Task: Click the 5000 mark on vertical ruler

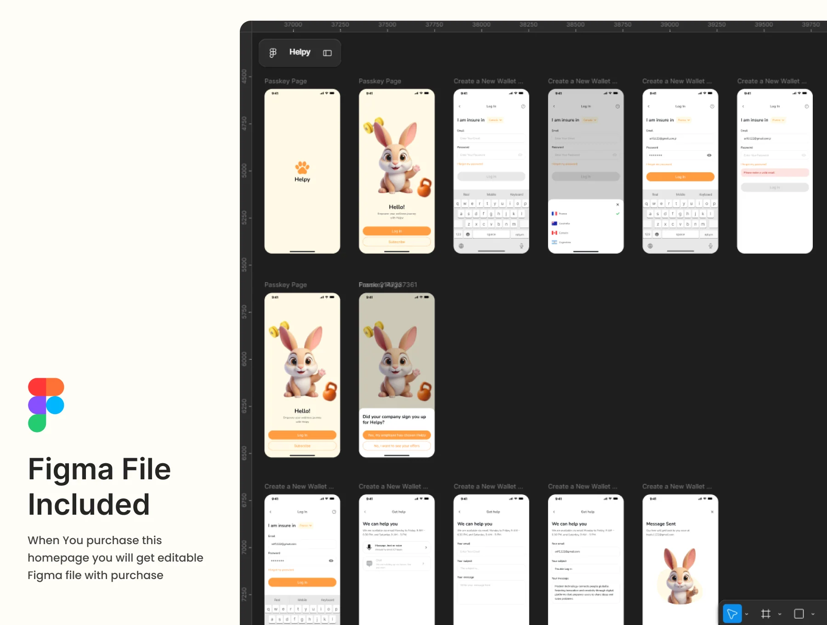Action: pyautogui.click(x=244, y=170)
